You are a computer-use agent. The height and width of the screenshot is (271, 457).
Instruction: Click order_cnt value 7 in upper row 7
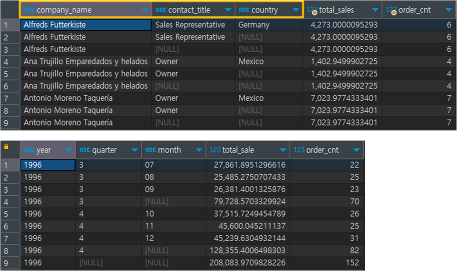(419, 98)
